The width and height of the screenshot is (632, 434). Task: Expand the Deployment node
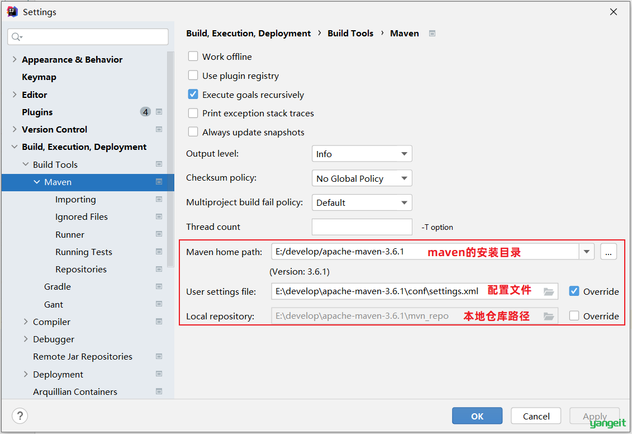pyautogui.click(x=26, y=374)
